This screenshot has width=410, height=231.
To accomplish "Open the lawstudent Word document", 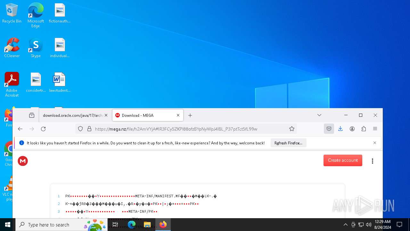I will tap(60, 82).
